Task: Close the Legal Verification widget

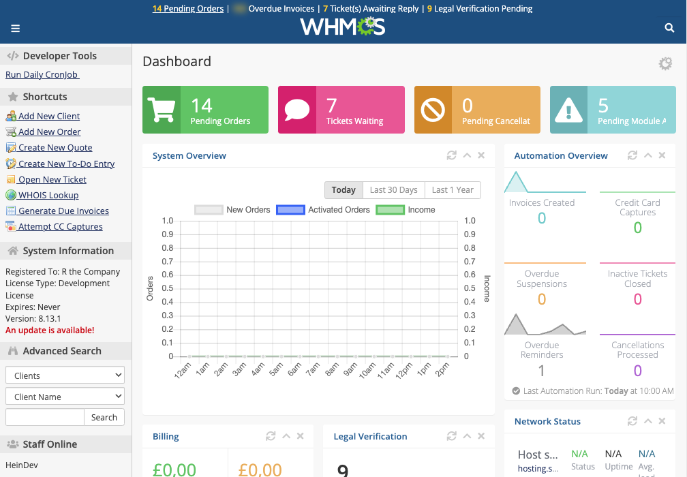Action: point(481,436)
